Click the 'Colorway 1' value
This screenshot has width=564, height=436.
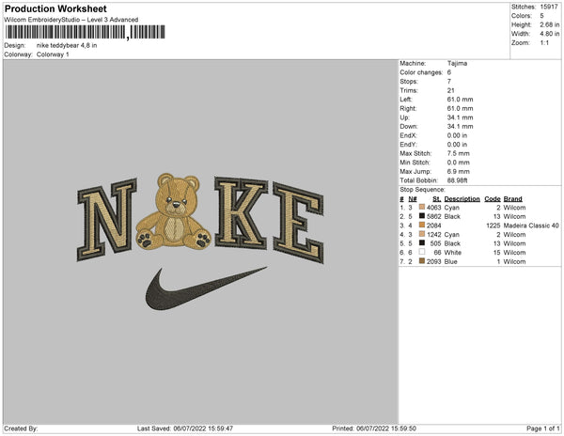(53, 54)
